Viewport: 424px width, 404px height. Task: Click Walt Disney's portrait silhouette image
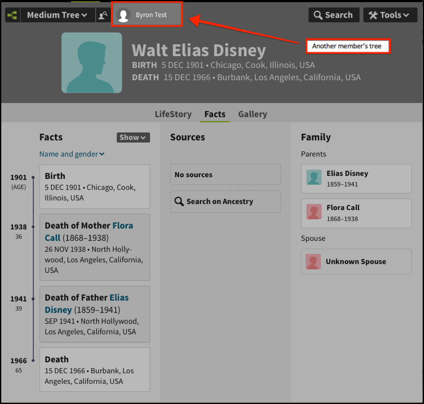[x=91, y=62]
